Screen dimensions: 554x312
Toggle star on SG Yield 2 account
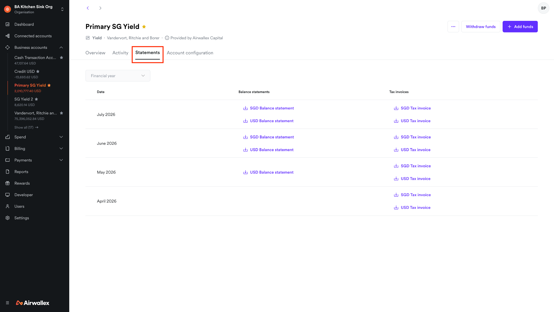(x=36, y=99)
